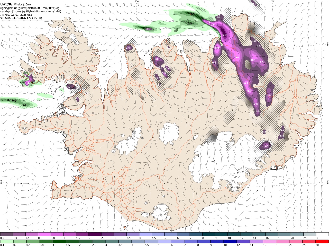Click the '15W' longitude label
The image size is (329, 247).
click(x=272, y=1)
